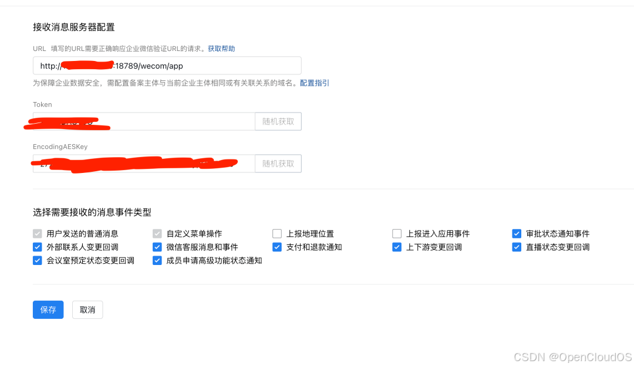
Task: Disable 审批状态通知事件 notifications
Action: [x=517, y=233]
